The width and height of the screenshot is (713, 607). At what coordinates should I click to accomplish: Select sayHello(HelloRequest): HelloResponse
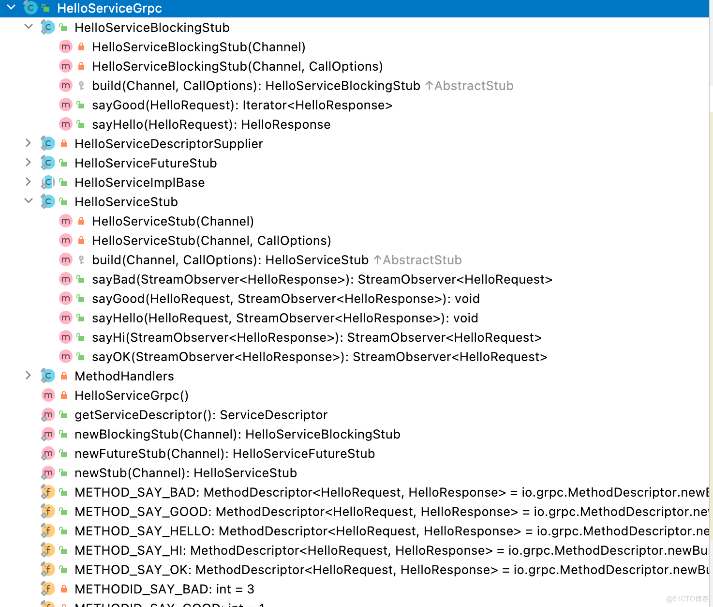pos(355,124)
